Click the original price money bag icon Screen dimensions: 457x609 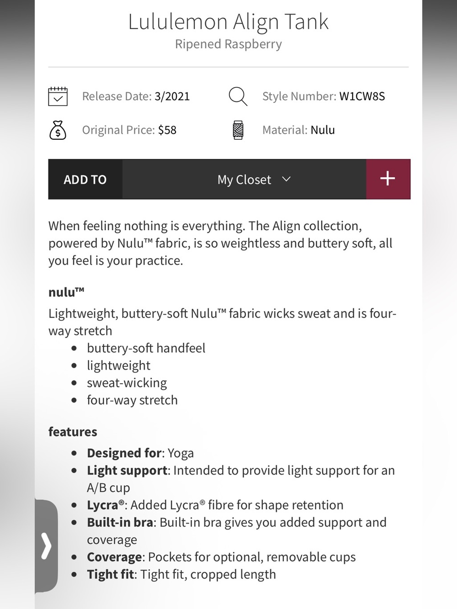(x=58, y=130)
